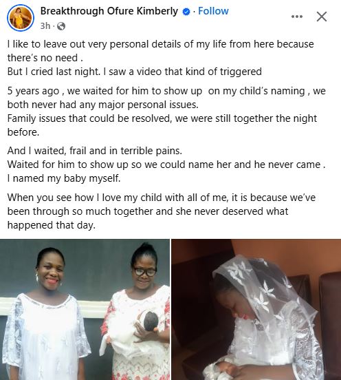Click the line 'I named my baby myself.'
This screenshot has width=341, height=380.
(x=64, y=178)
